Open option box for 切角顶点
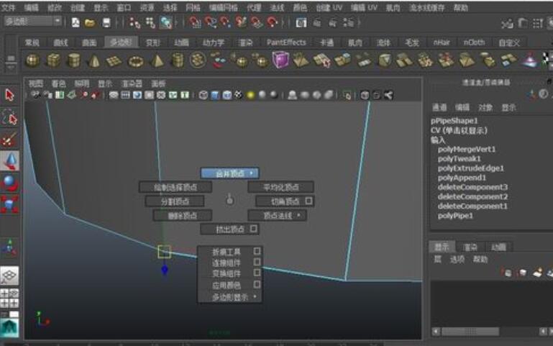553x346 pixels. pyautogui.click(x=309, y=201)
